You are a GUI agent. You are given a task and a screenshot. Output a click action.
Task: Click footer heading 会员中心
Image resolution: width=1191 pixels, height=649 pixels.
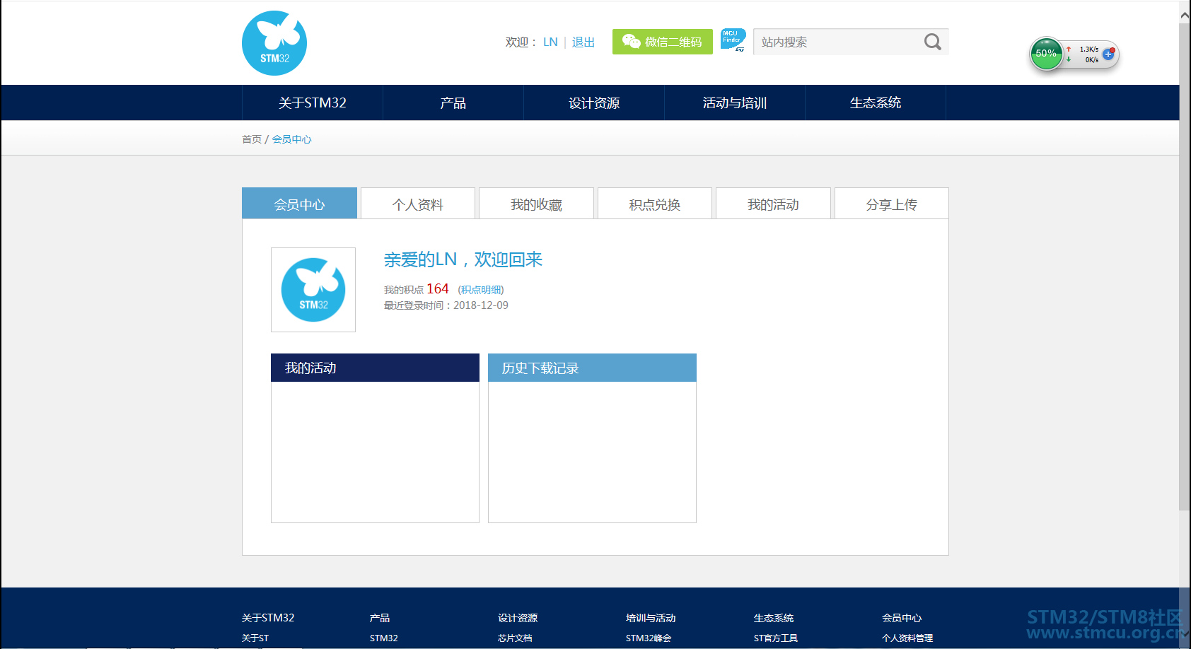[902, 618]
